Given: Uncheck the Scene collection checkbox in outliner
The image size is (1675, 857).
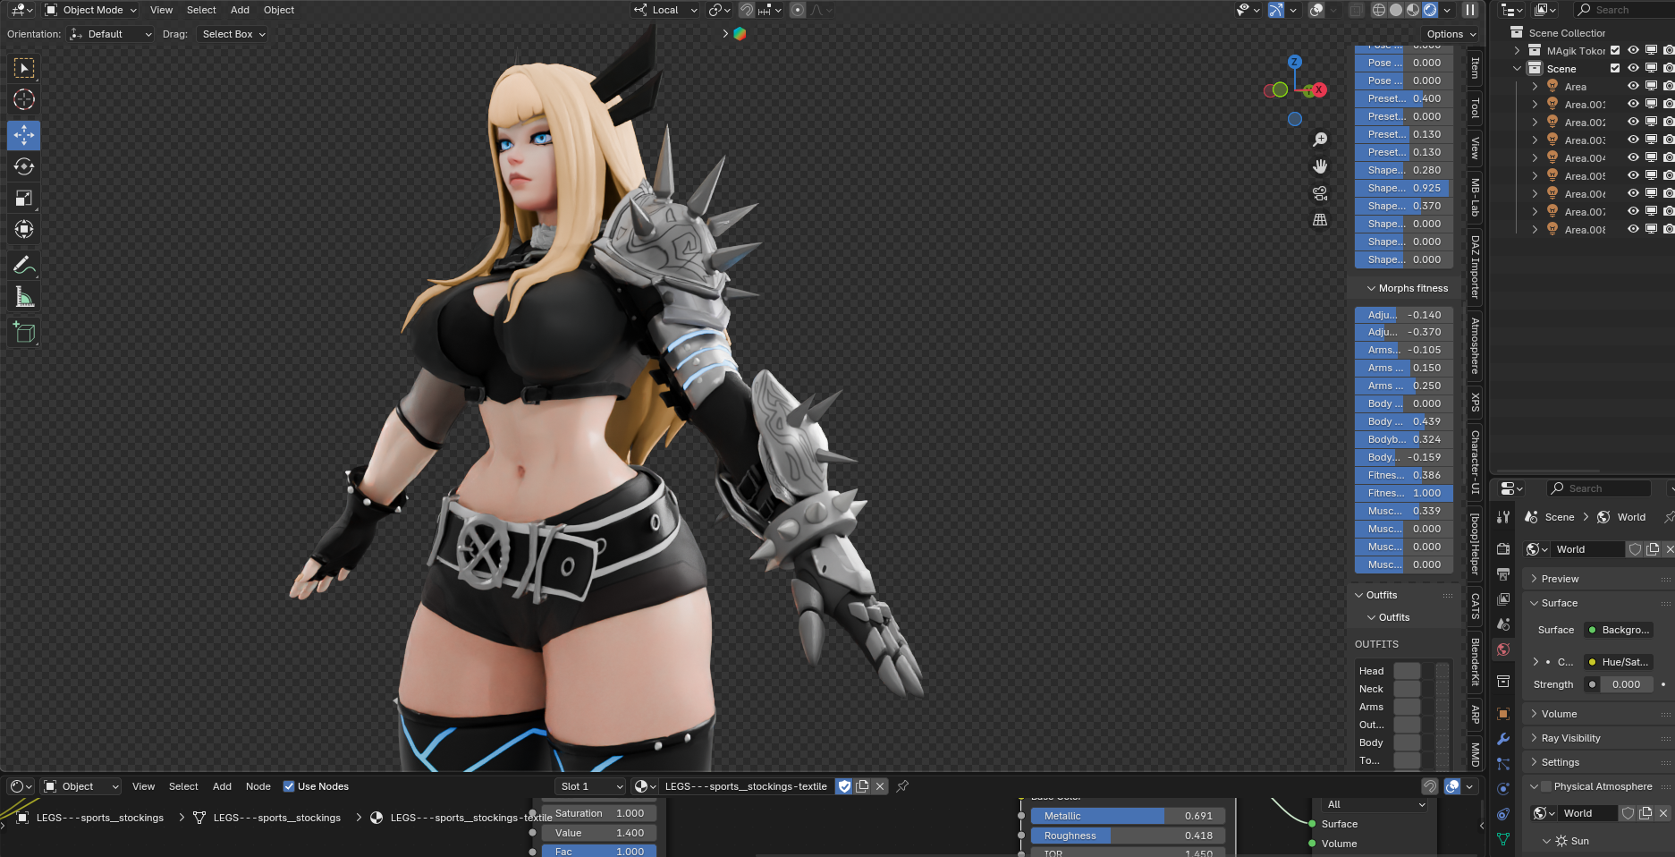Looking at the screenshot, I should [1615, 69].
